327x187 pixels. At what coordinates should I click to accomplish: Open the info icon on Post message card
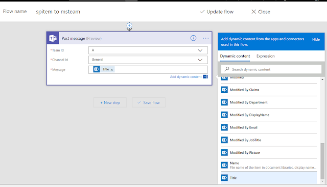193,38
